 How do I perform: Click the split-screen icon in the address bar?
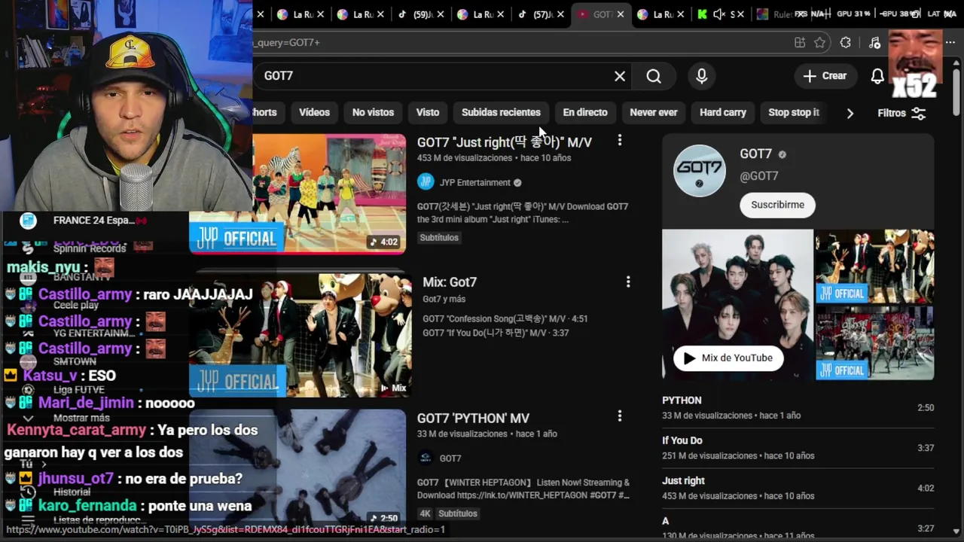[800, 43]
